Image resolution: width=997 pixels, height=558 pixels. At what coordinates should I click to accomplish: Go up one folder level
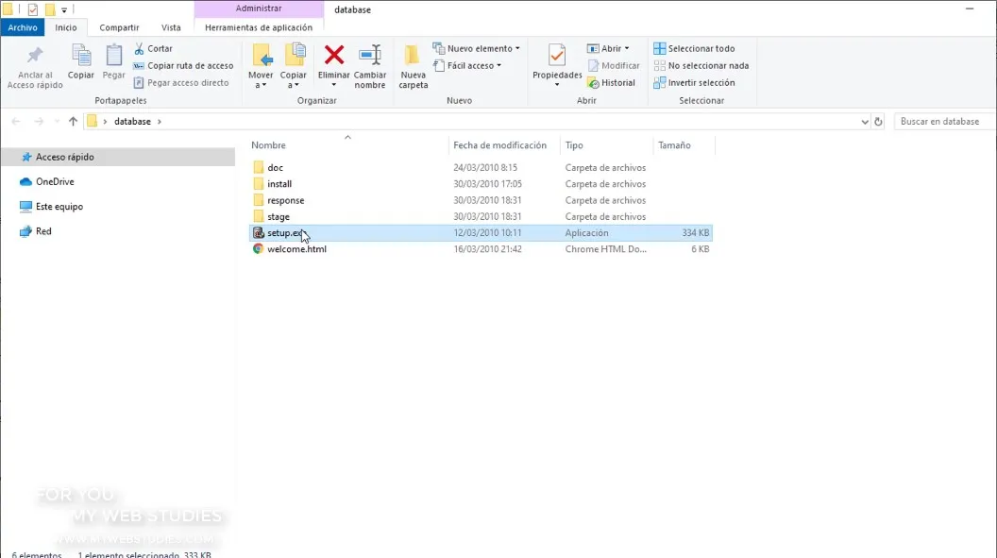[x=73, y=122]
